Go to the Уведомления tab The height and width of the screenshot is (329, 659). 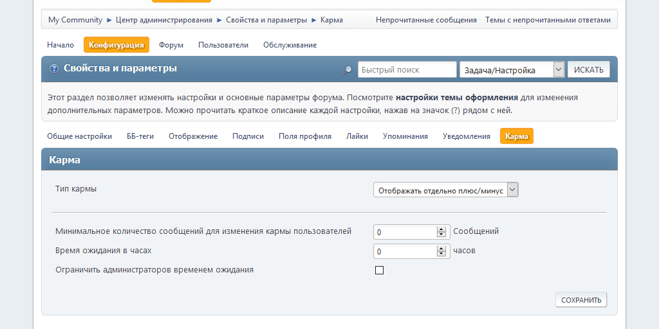tap(467, 136)
